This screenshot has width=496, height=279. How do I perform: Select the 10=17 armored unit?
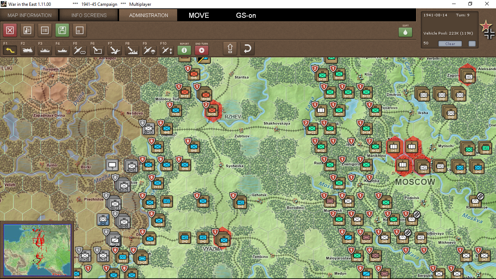pos(375,256)
